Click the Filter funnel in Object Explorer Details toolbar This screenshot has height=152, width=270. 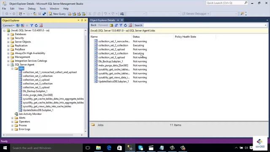(121, 25)
